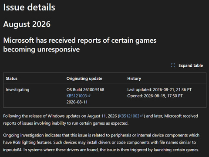Click the Status column header
Viewport: 209px width, 157px height.
[12, 78]
